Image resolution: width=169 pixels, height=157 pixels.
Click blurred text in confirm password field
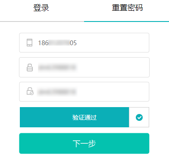[x=57, y=92]
